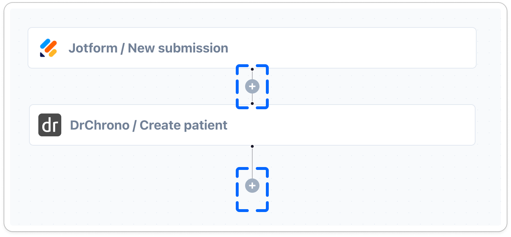The width and height of the screenshot is (511, 237).
Task: Click the connector dot below the DrChrono card
Action: [252, 146]
